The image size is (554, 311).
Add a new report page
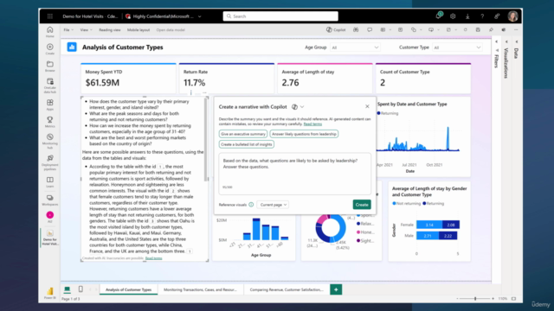click(336, 289)
